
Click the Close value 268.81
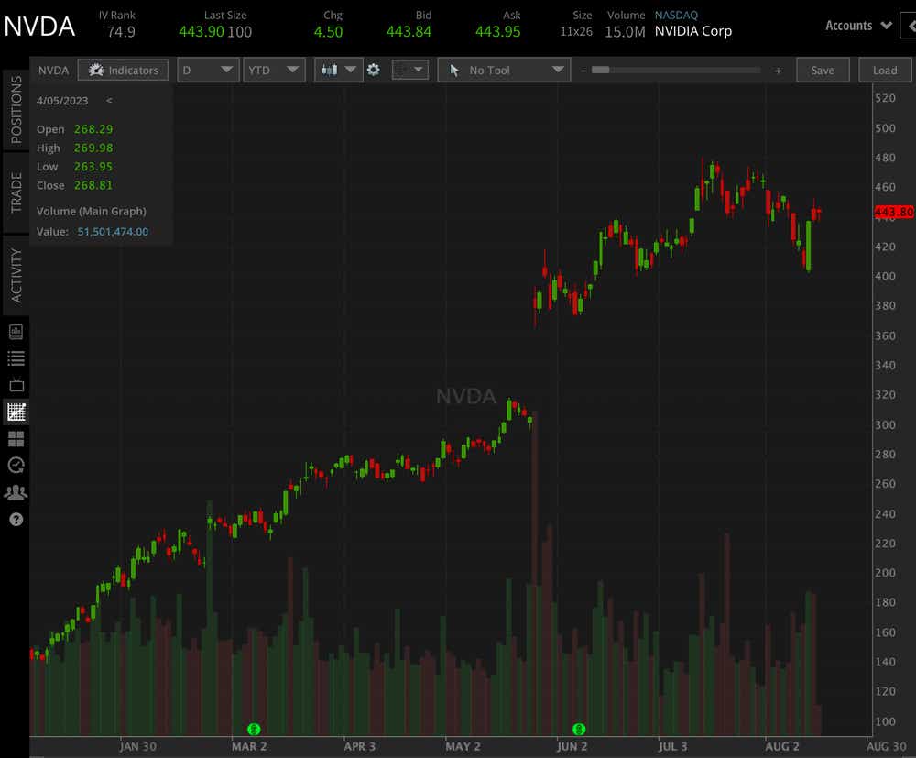(93, 185)
